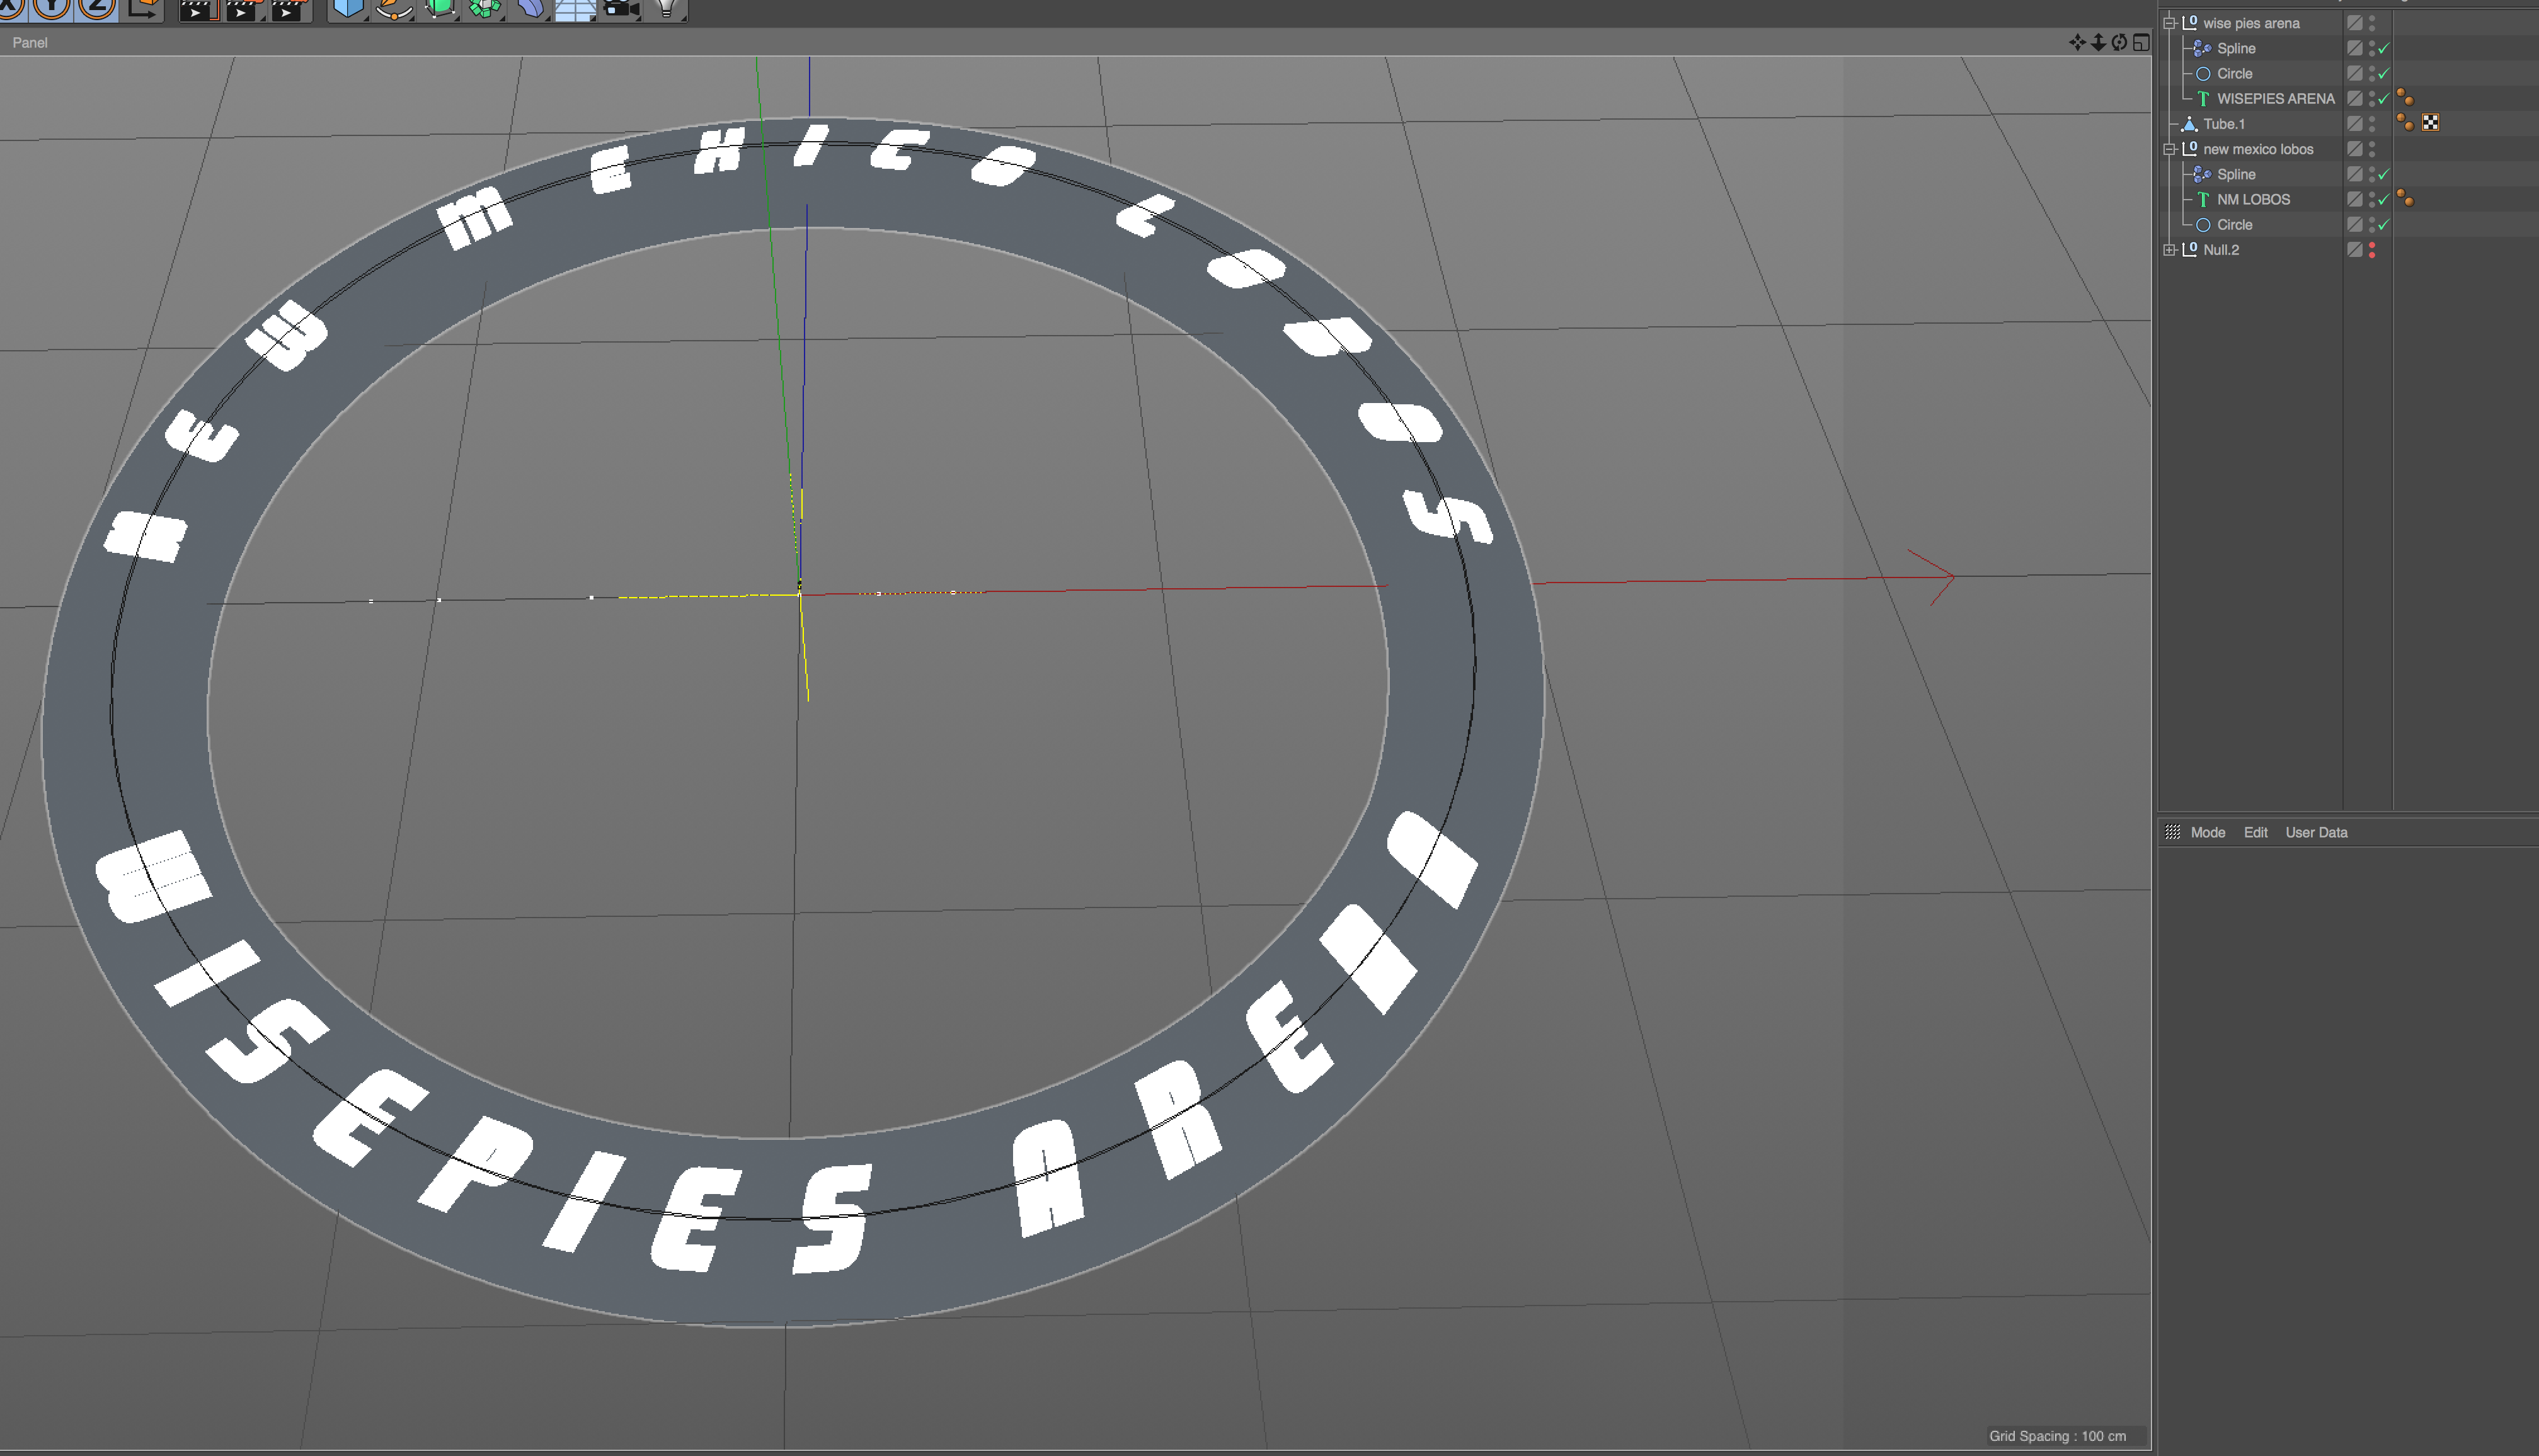Toggle the NM LOBOS enable checkmark
This screenshot has width=2539, height=1456.
point(2383,200)
